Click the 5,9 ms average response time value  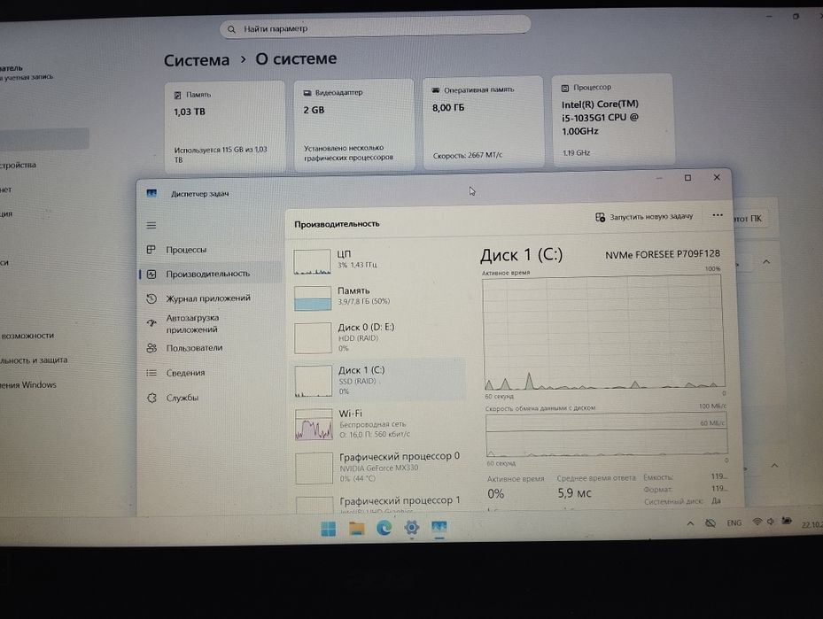click(x=574, y=493)
